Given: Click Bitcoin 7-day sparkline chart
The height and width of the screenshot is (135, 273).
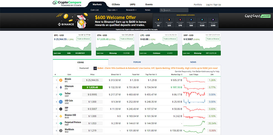Looking at the screenshot, I should tap(194, 80).
